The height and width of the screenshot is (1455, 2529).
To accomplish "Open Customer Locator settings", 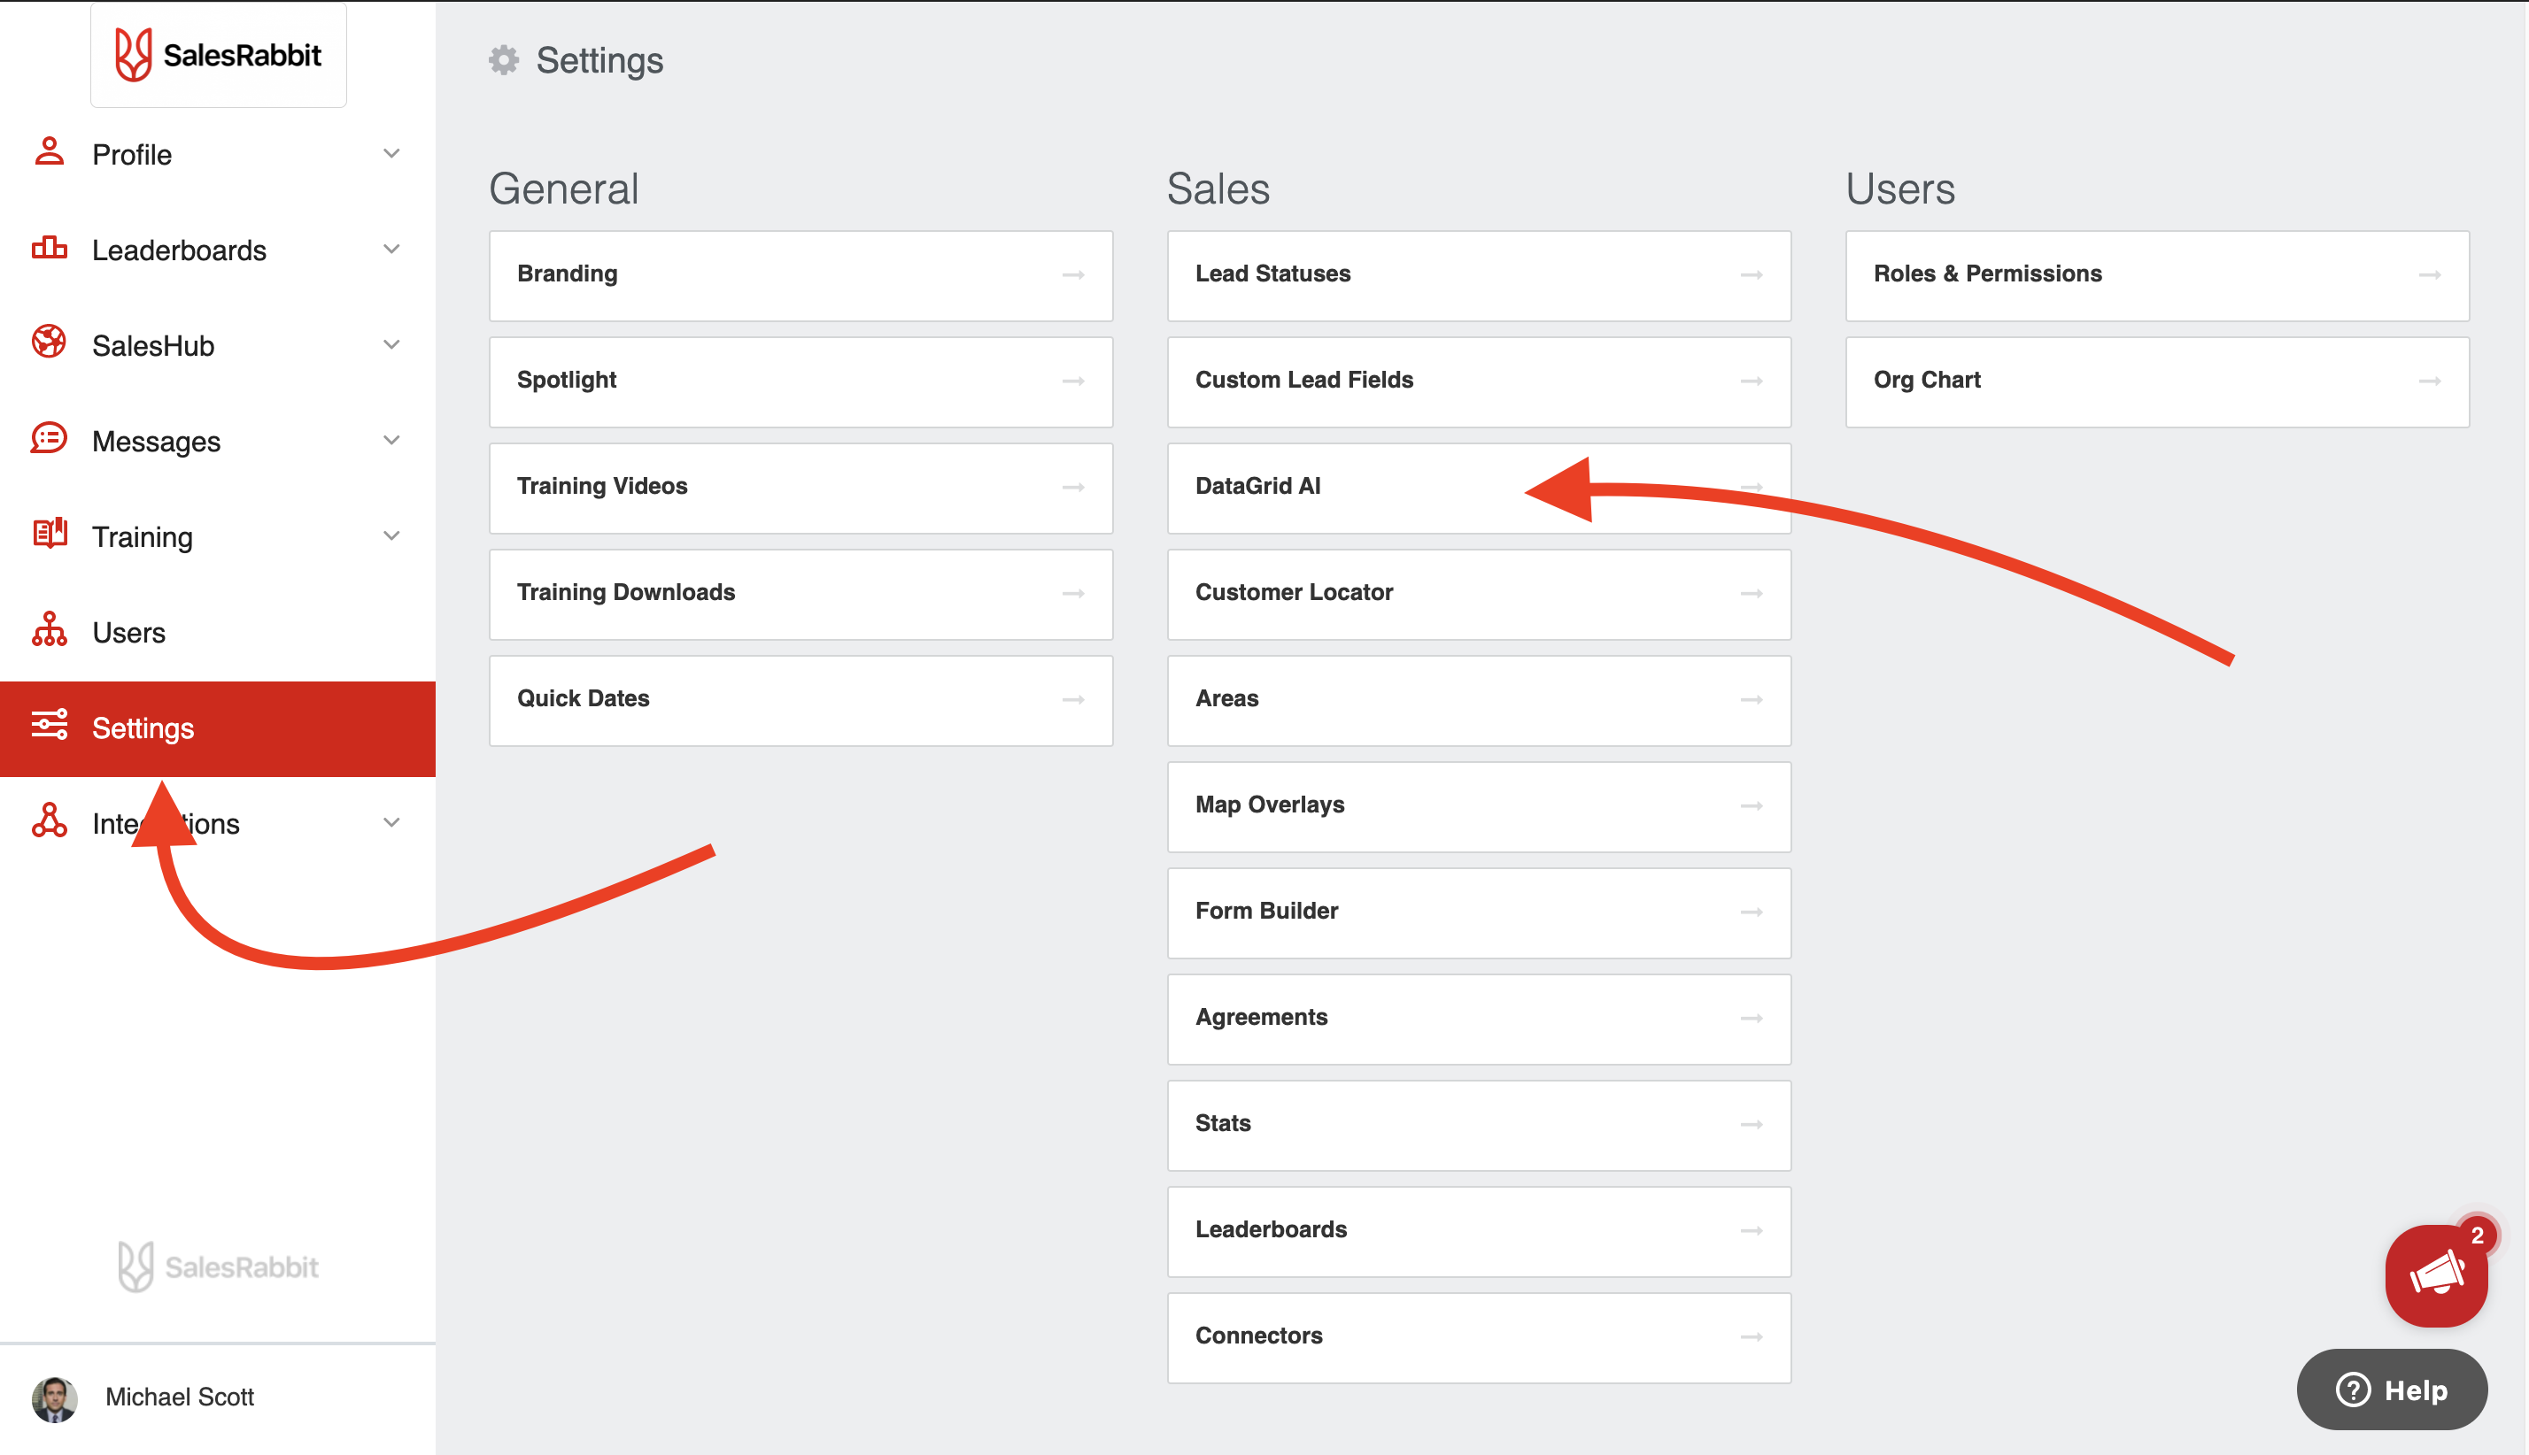I will (1479, 595).
